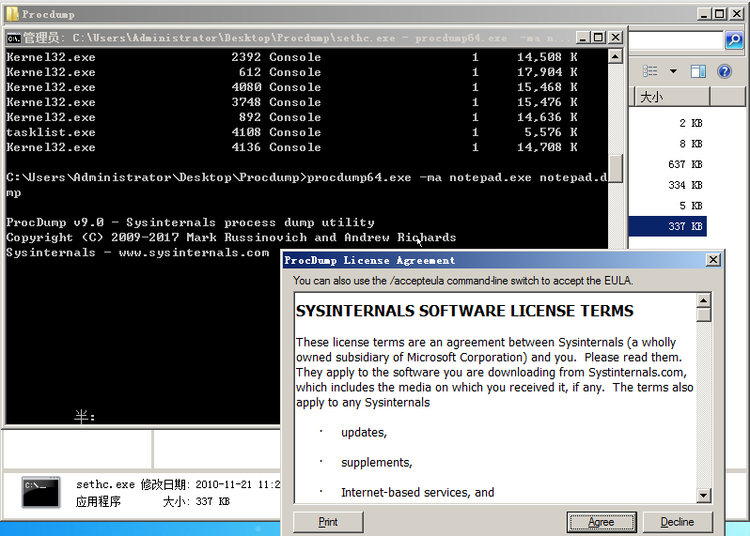Image resolution: width=750 pixels, height=536 pixels.
Task: Select the file sized 2 KB
Action: pos(691,123)
